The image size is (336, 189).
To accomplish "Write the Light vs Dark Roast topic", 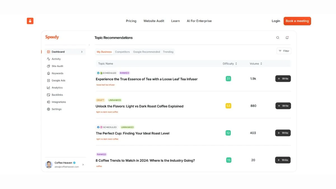I will [x=283, y=106].
